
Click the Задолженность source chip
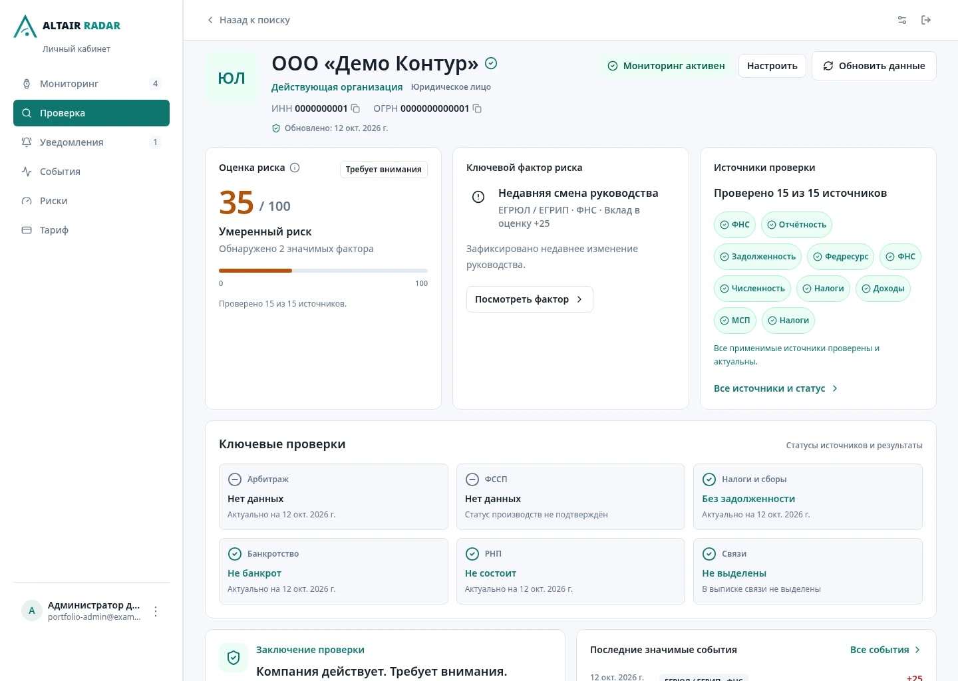[758, 257]
